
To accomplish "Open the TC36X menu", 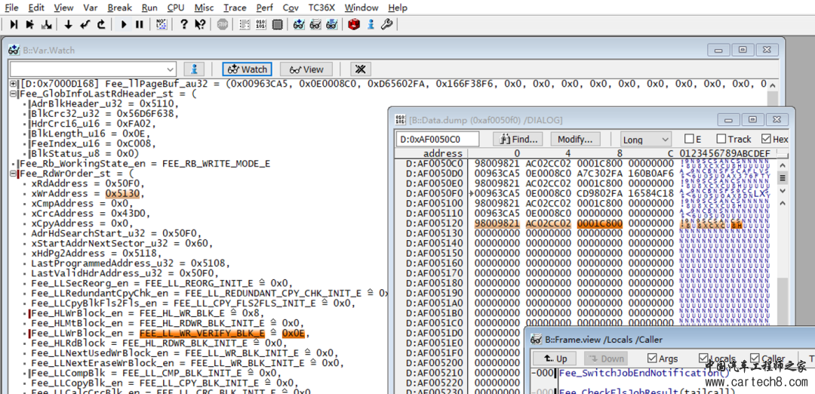I will tap(321, 8).
